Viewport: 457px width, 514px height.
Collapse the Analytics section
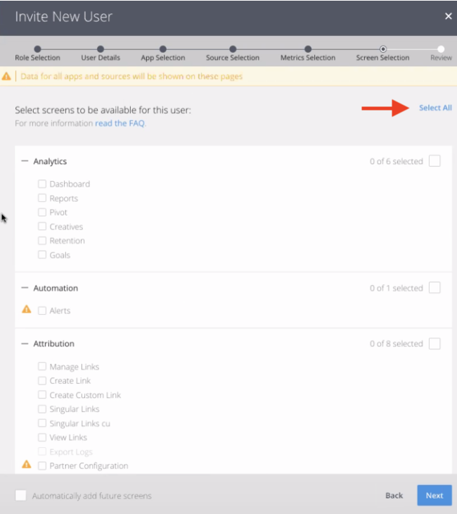[25, 161]
